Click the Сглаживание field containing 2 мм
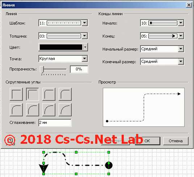The image size is (194, 177). 55,123
